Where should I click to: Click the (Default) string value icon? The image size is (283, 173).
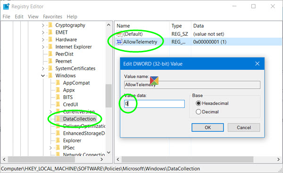pyautogui.click(x=119, y=34)
